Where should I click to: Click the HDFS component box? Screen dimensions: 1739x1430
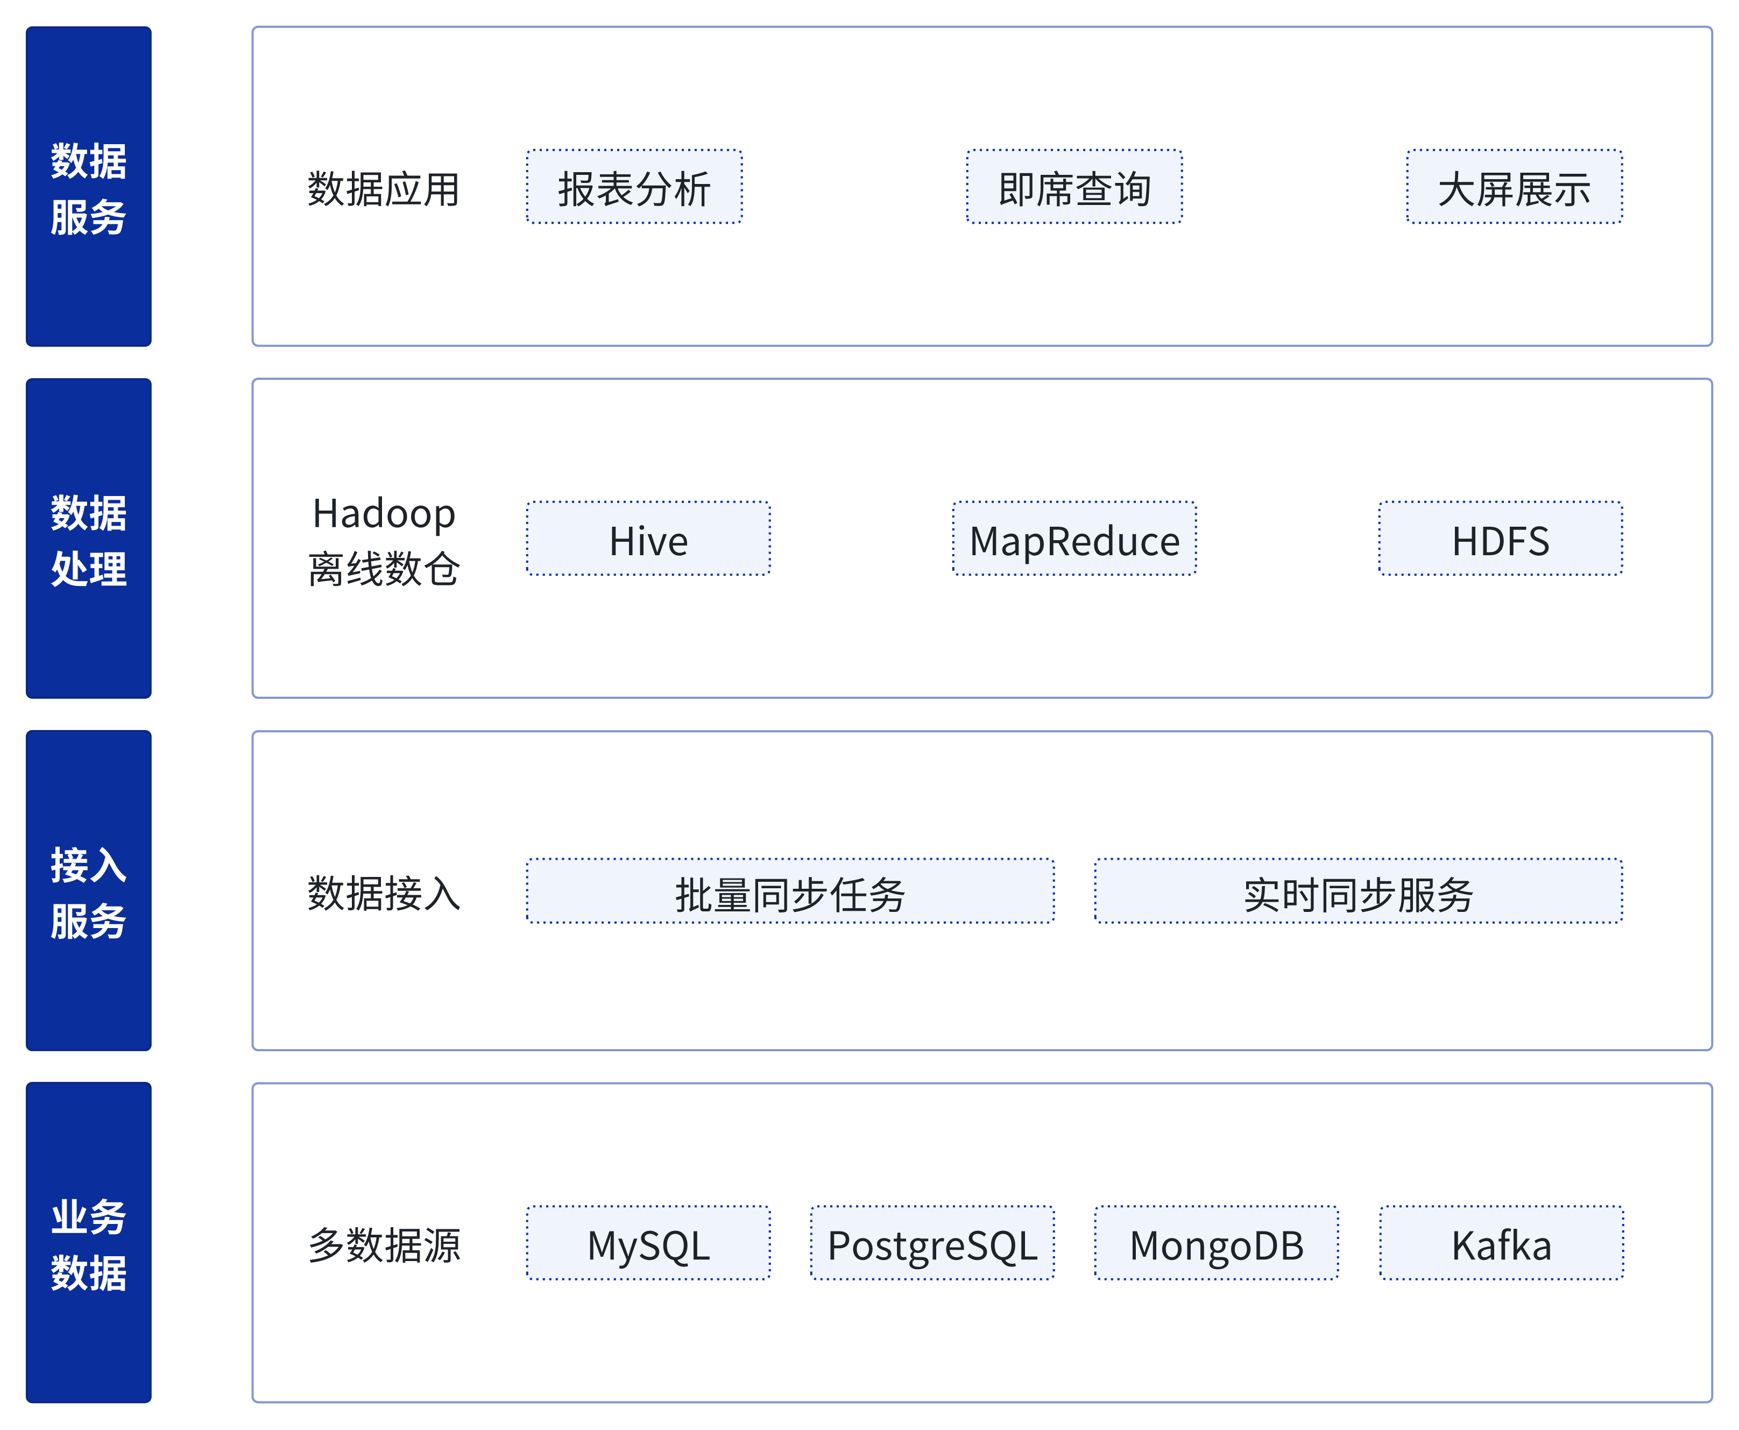pos(1501,539)
